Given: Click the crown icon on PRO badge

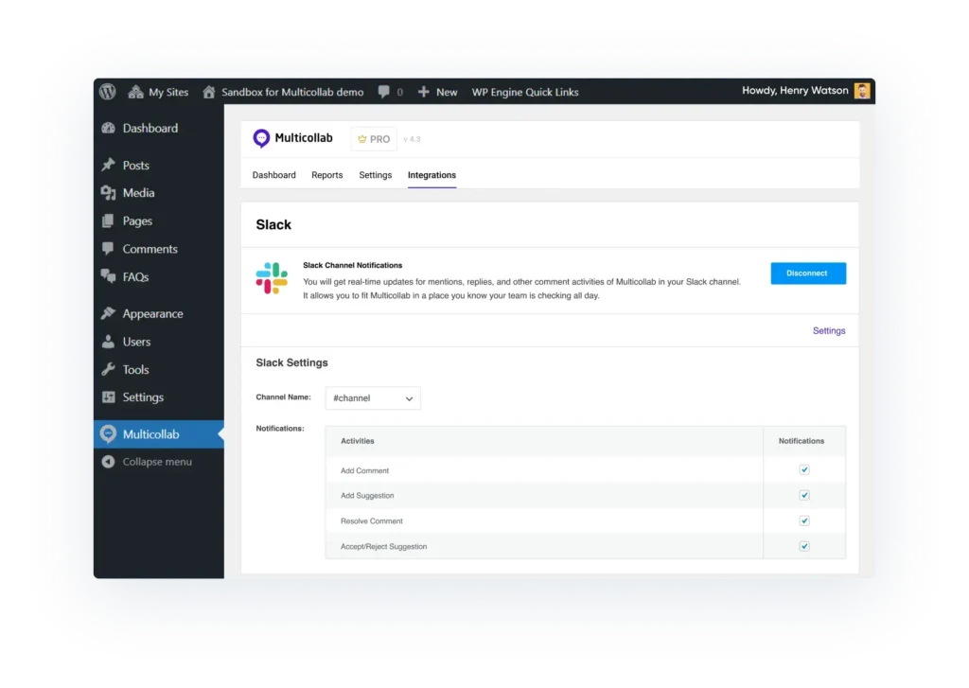Looking at the screenshot, I should tap(362, 139).
